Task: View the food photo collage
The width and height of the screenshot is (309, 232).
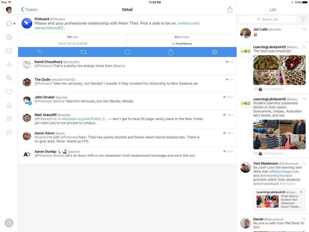Action: 279,70
